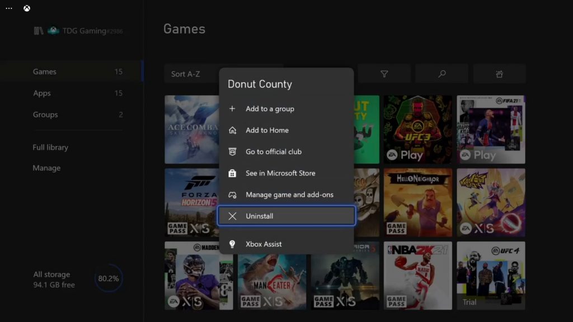Click the plus icon next to Add to a group
Screen dimensions: 573x322
click(232, 108)
